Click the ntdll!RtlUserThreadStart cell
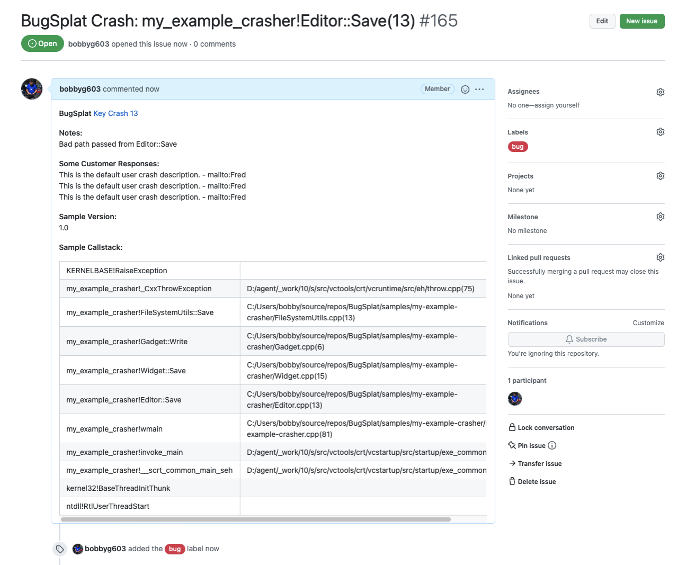This screenshot has width=687, height=565. coord(150,506)
